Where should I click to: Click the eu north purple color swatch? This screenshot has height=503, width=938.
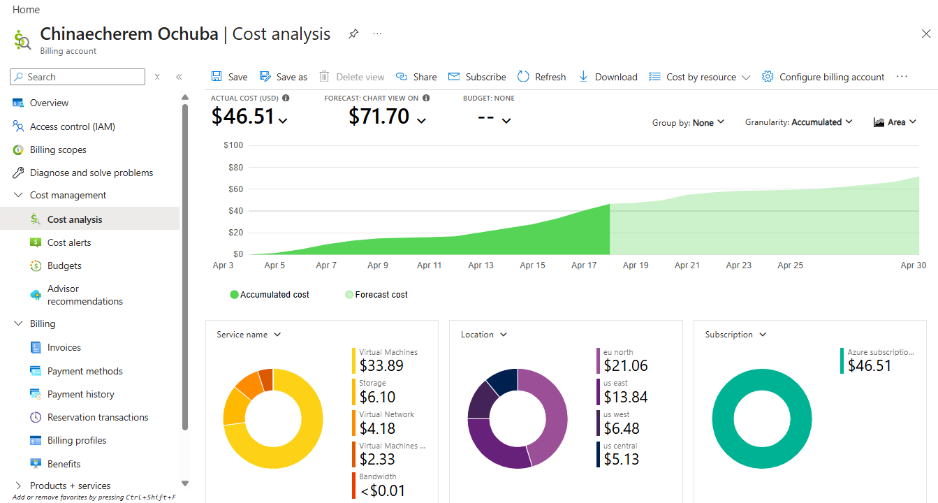[x=598, y=360]
